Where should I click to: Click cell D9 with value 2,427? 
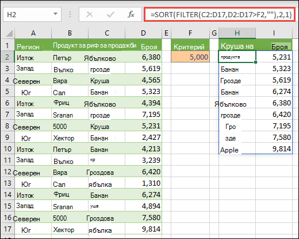[x=143, y=137]
